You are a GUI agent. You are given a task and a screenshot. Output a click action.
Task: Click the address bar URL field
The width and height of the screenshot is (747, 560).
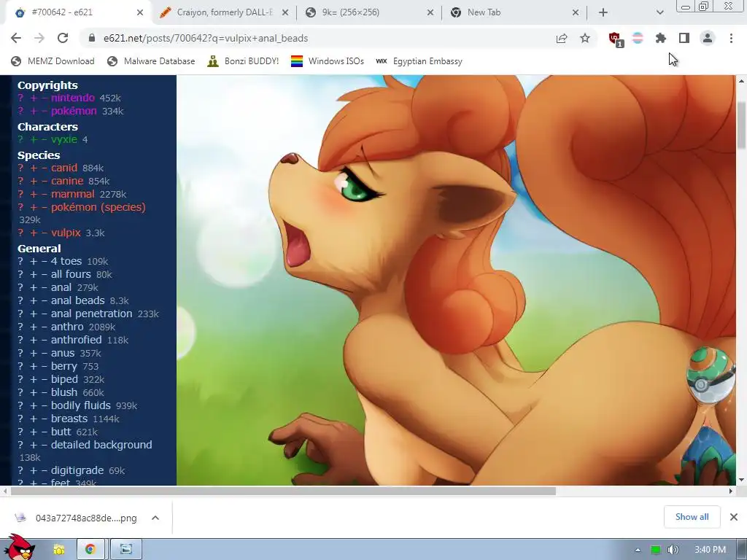pyautogui.click(x=324, y=38)
